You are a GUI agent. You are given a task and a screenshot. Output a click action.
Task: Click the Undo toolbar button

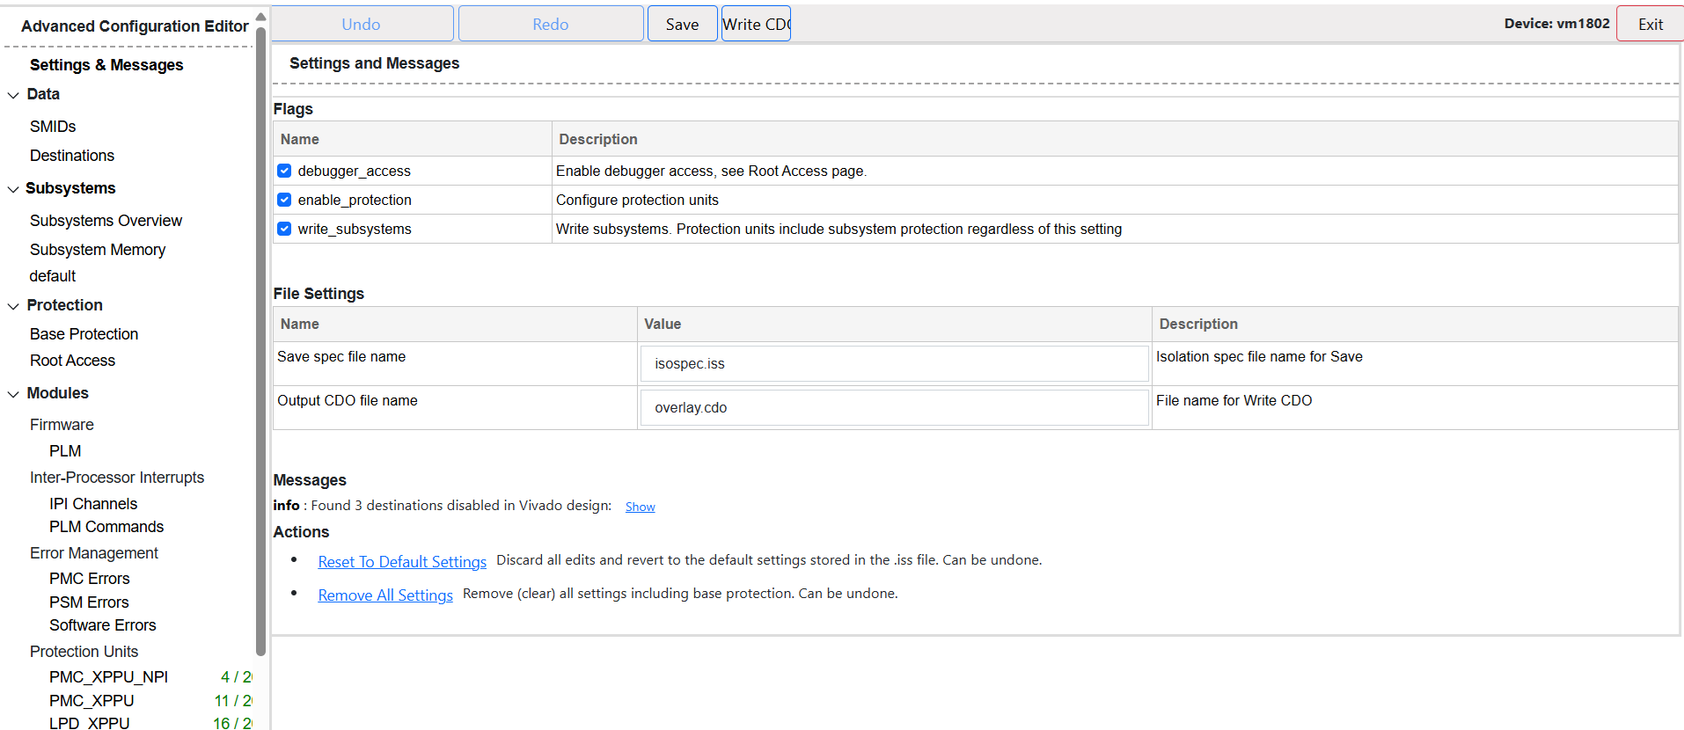point(362,24)
